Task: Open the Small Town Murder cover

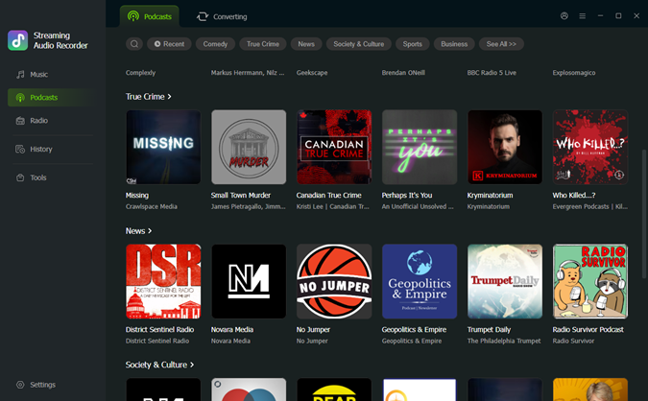Action: (249, 147)
